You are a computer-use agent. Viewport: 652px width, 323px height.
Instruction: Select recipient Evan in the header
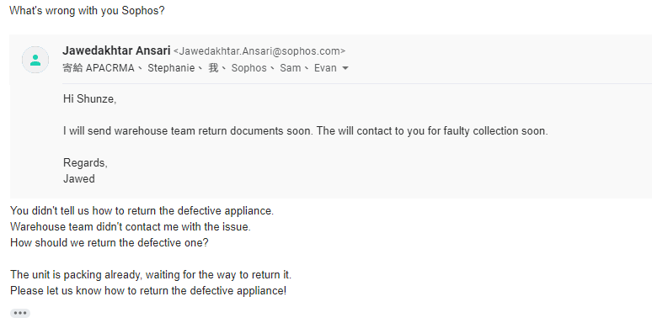325,68
